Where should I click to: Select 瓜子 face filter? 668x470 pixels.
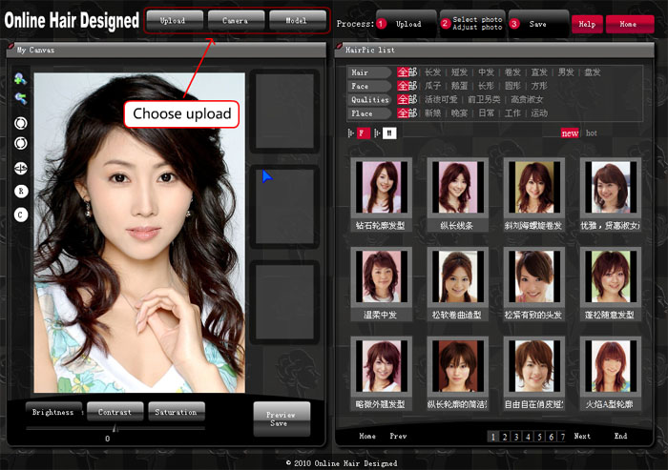(x=433, y=86)
